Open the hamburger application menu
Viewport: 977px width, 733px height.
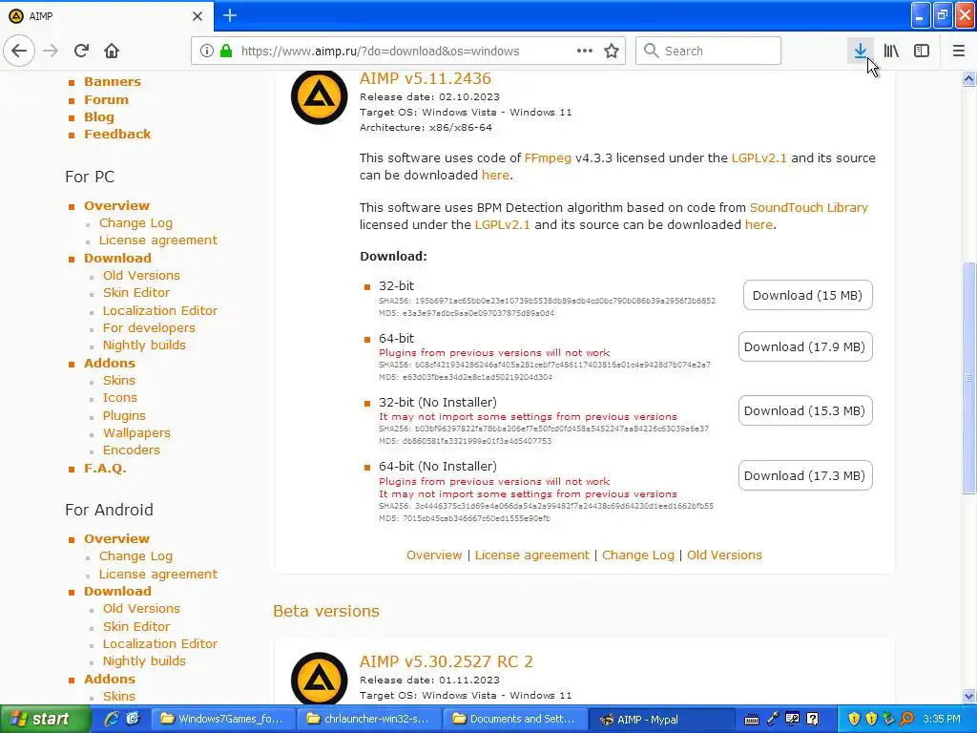pos(959,51)
